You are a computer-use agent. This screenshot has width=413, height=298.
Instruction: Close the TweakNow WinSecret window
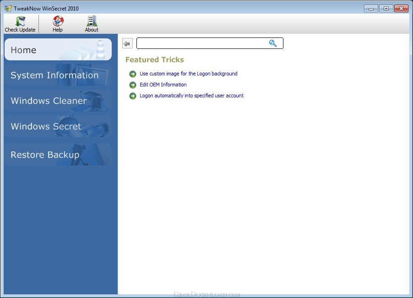point(401,9)
